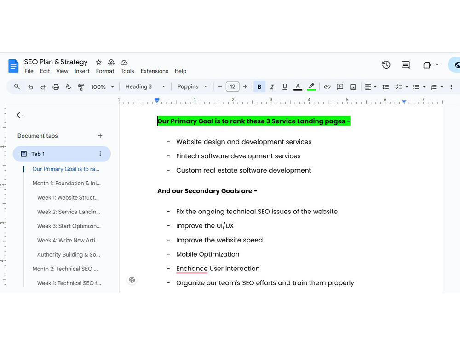This screenshot has width=460, height=345.
Task: Redo the last action
Action: coord(43,87)
